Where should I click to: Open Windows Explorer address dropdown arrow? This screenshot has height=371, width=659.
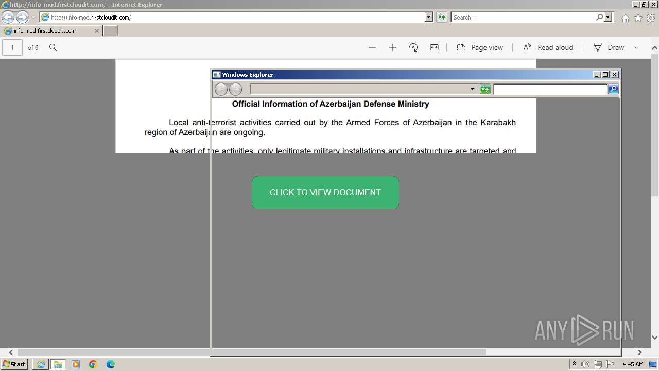(x=472, y=89)
